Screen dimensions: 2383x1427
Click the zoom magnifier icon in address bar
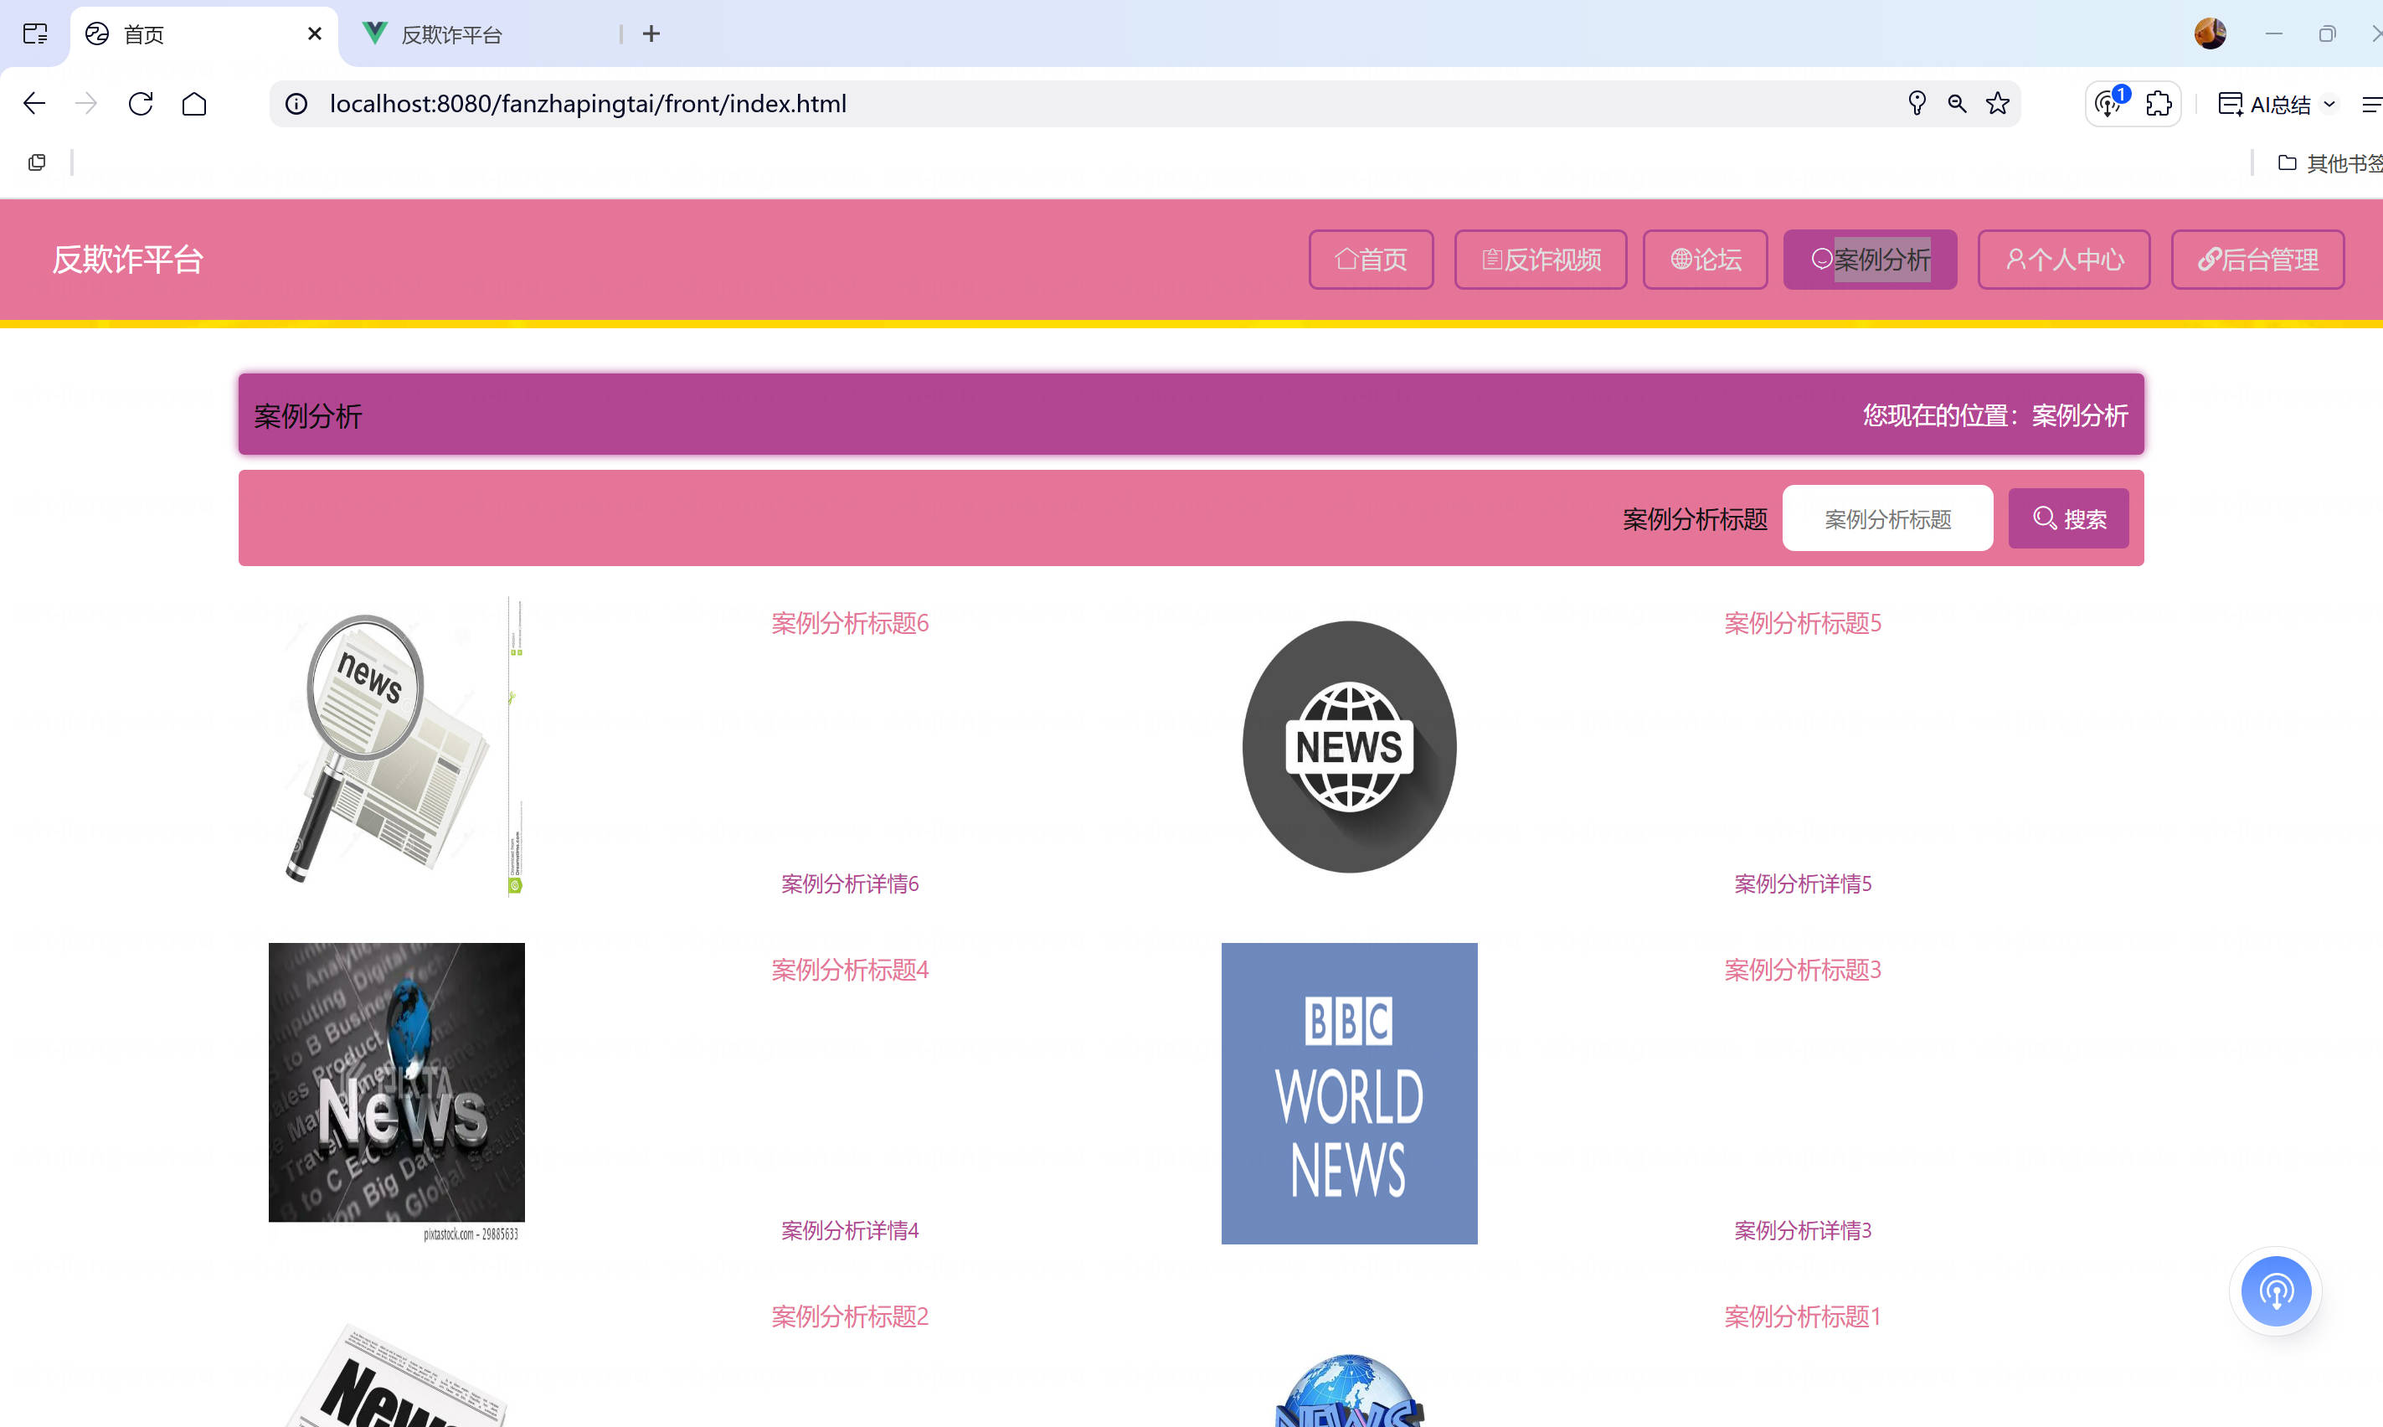[1957, 104]
